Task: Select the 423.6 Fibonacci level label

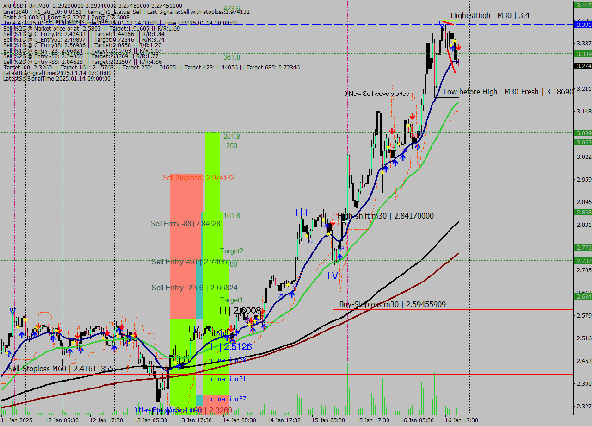Action: (x=232, y=9)
